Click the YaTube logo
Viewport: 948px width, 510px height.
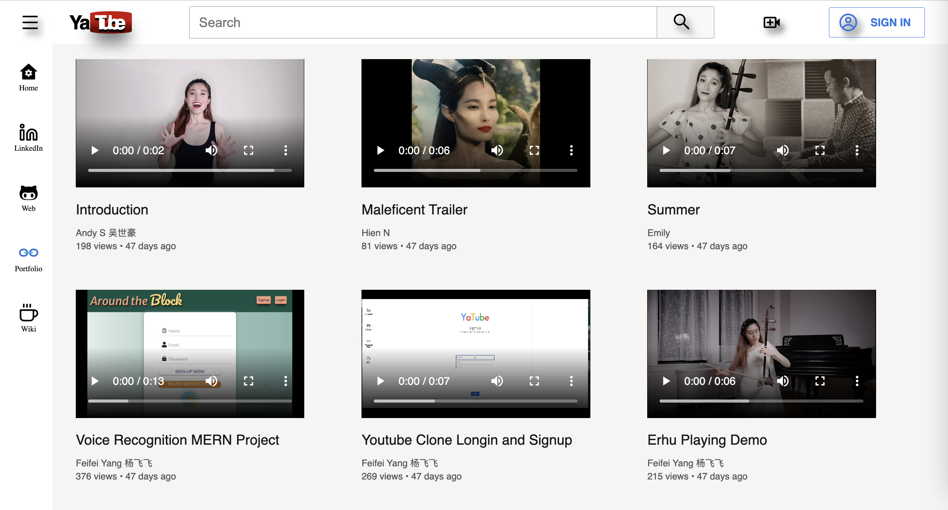click(101, 22)
